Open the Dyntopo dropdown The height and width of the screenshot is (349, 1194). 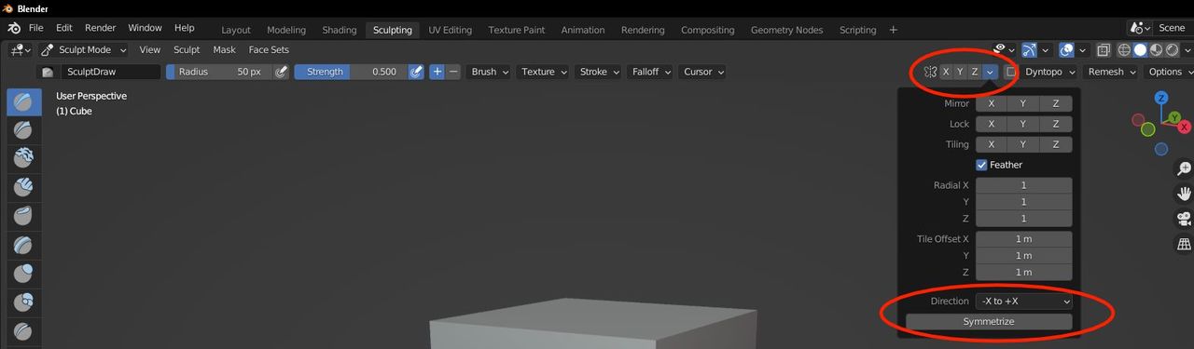[x=1050, y=72]
